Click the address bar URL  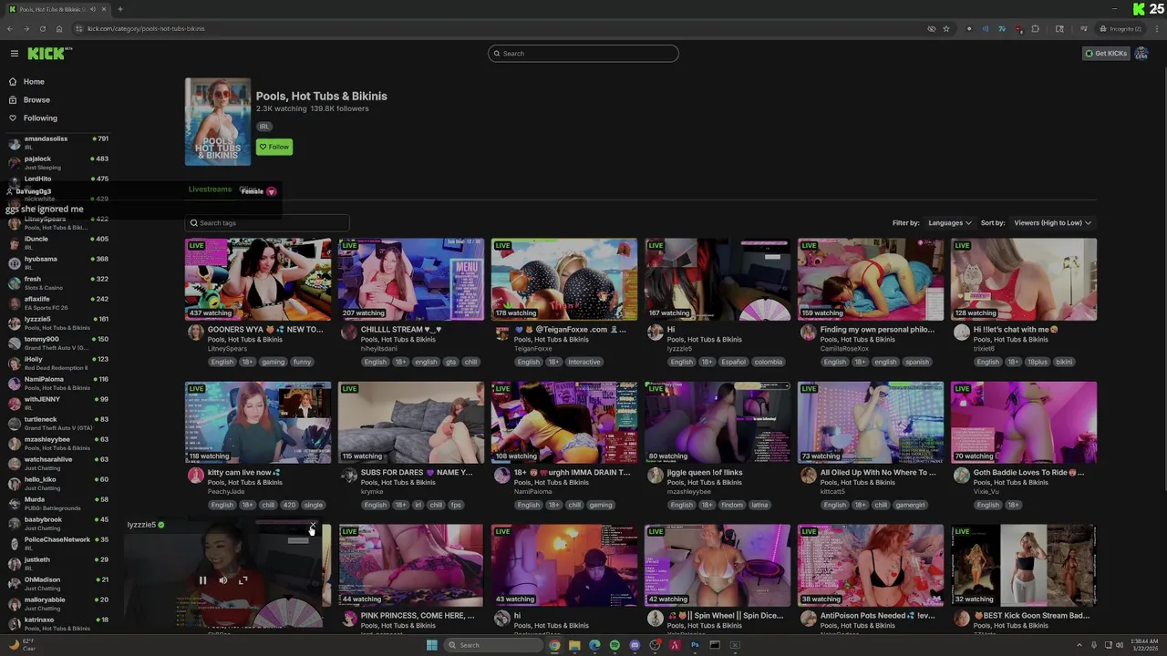coord(146,29)
